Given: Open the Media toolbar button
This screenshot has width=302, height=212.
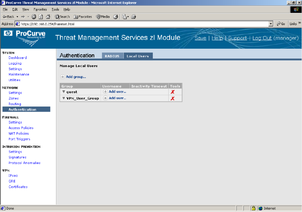Looking at the screenshot, I should click(x=103, y=17).
